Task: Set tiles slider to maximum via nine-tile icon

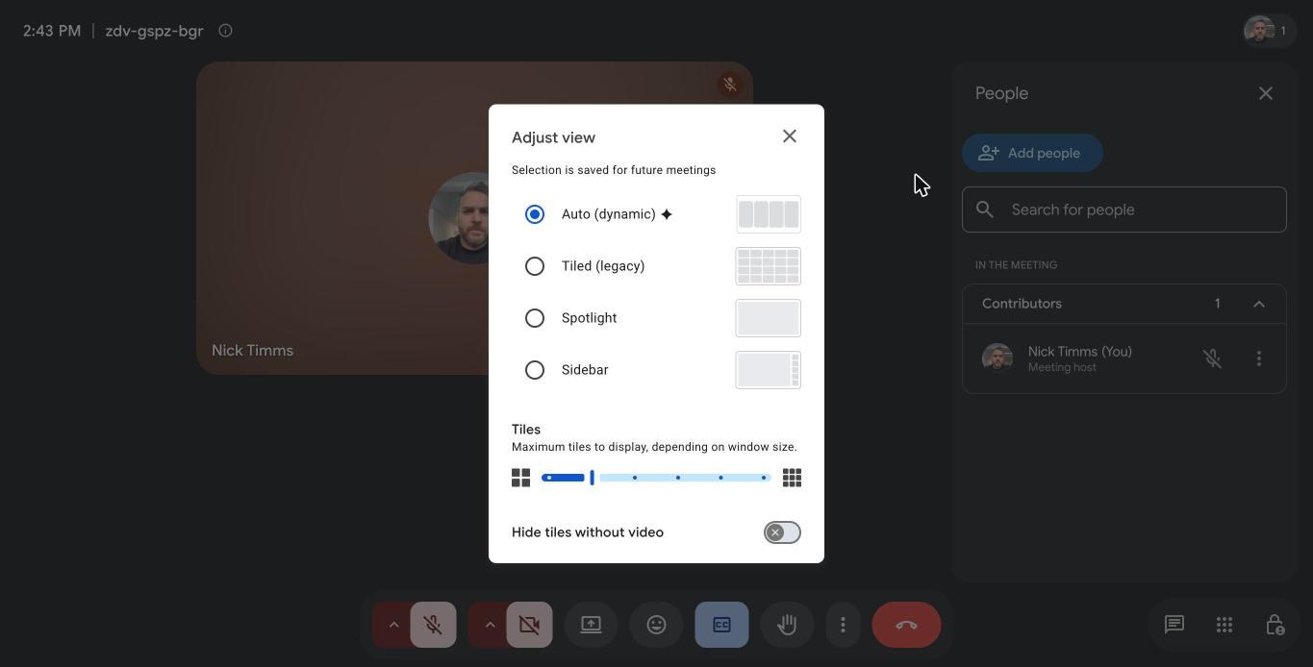Action: 792,478
